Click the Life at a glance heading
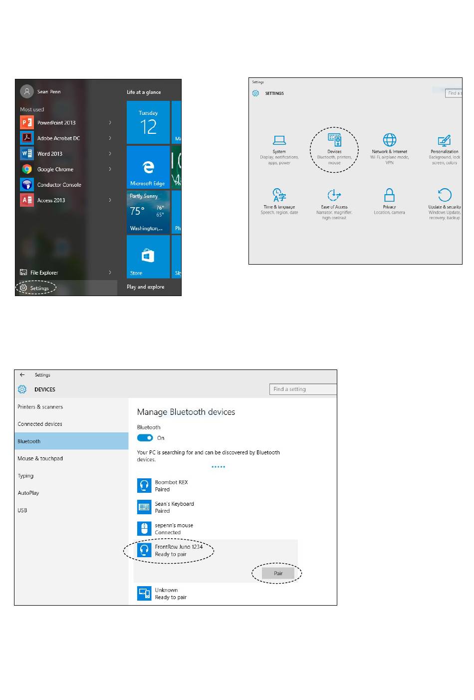 144,92
